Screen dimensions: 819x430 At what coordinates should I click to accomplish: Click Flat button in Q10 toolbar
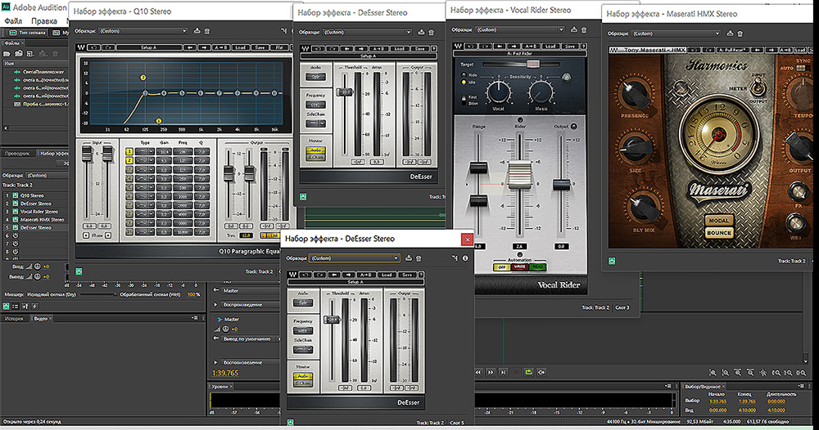point(279,47)
